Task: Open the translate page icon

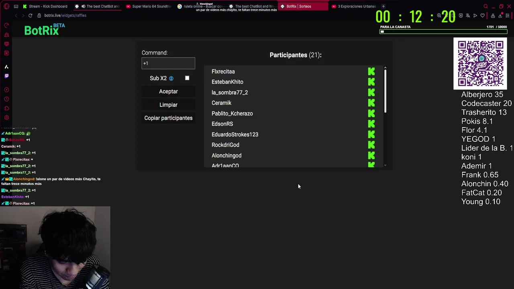Action: (x=468, y=16)
